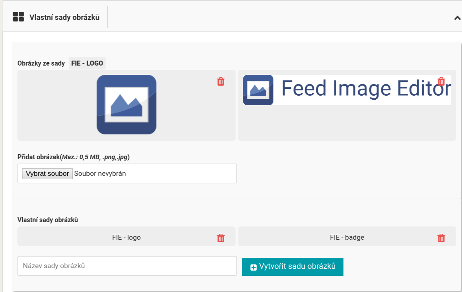This screenshot has width=462, height=292.
Task: Delete the FIE - logo image set
Action: tap(221, 238)
